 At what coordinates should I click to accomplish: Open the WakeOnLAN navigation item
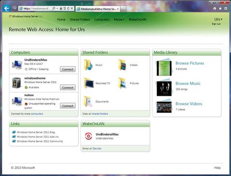click(x=138, y=19)
